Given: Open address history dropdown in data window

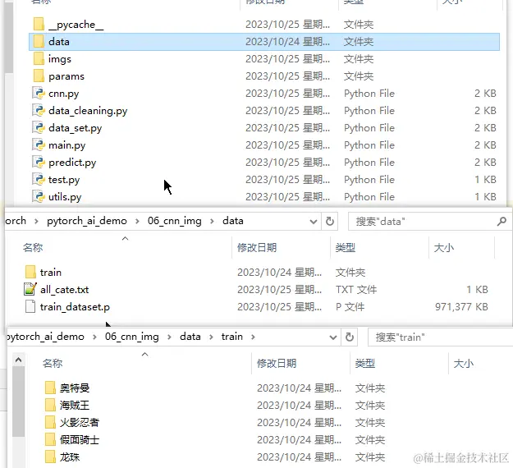Looking at the screenshot, I should (x=313, y=222).
